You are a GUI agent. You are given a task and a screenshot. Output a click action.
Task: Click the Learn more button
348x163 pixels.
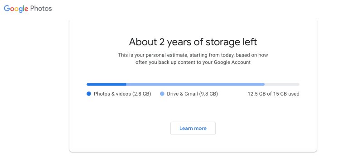pyautogui.click(x=193, y=128)
